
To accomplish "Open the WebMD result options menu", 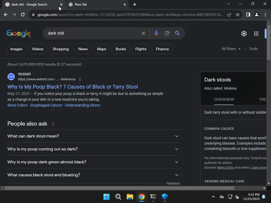I will pos(80,79).
